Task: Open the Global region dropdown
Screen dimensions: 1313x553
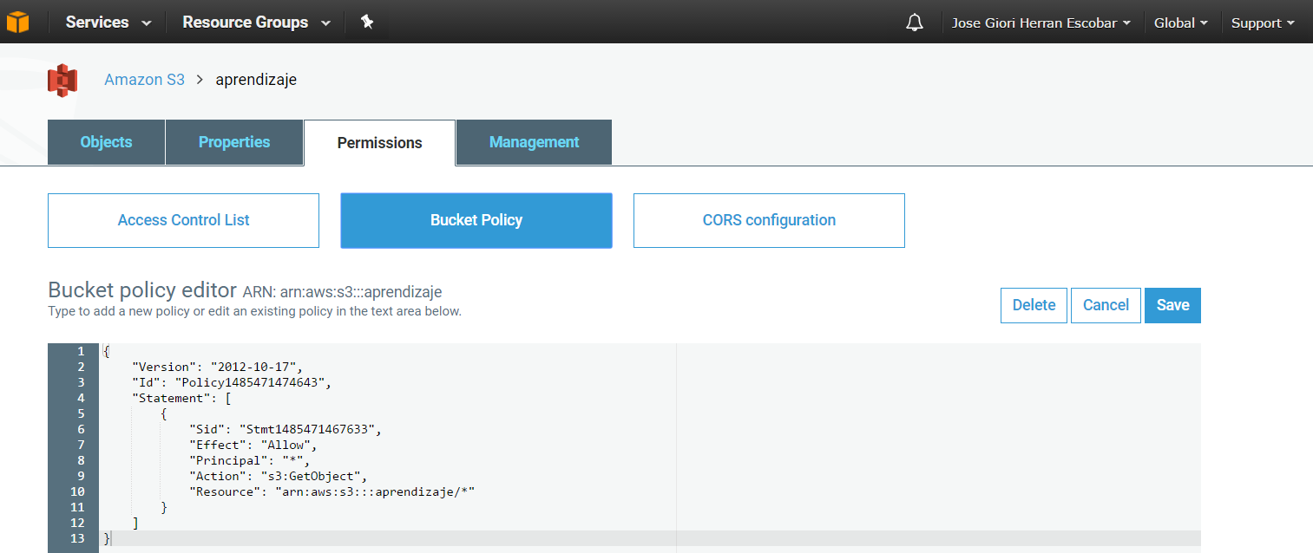Action: (1181, 23)
